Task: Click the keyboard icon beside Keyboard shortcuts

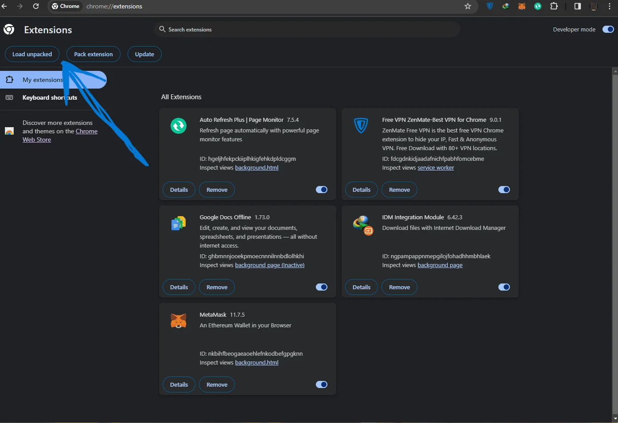Action: 9,97
